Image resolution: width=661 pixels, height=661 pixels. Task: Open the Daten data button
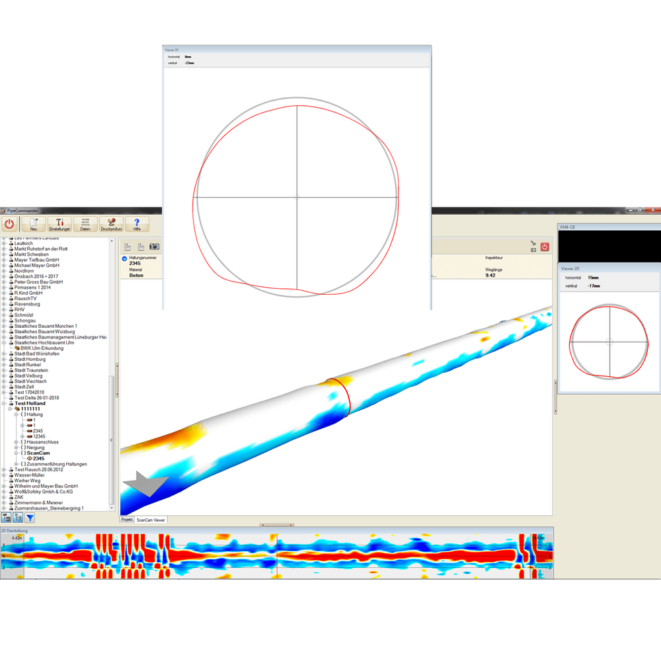coord(85,224)
